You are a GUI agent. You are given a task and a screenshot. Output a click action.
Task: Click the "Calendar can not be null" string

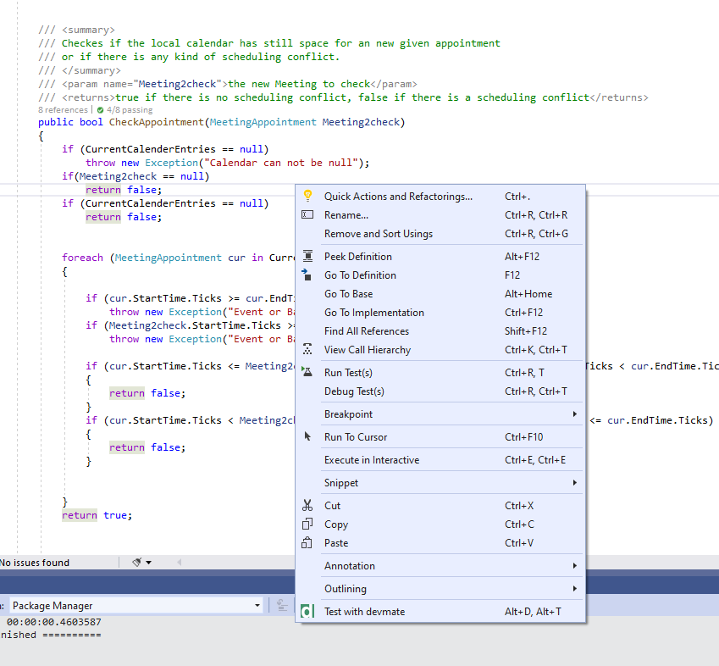(280, 163)
